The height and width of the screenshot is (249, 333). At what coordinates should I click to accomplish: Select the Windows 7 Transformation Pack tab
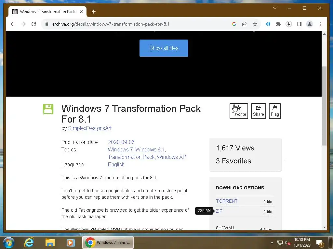(47, 12)
